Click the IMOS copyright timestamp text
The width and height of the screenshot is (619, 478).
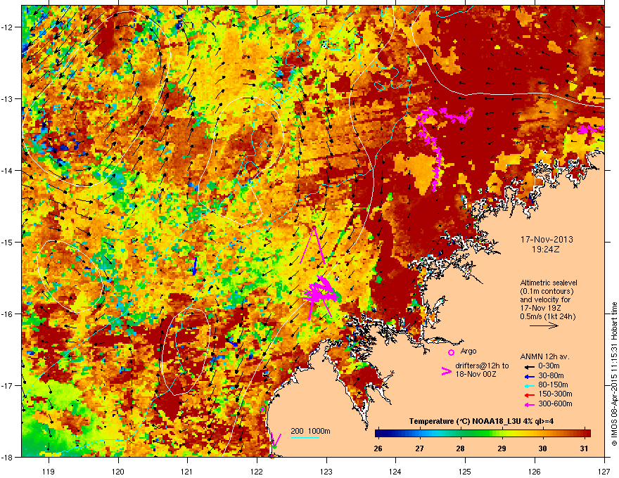614,374
